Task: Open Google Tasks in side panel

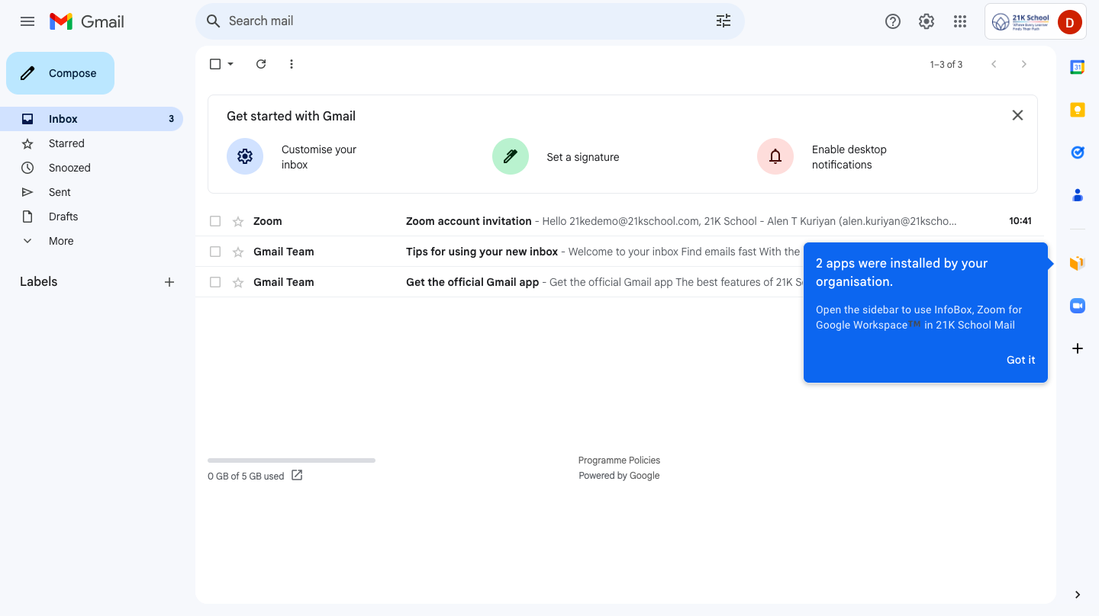Action: (x=1077, y=152)
